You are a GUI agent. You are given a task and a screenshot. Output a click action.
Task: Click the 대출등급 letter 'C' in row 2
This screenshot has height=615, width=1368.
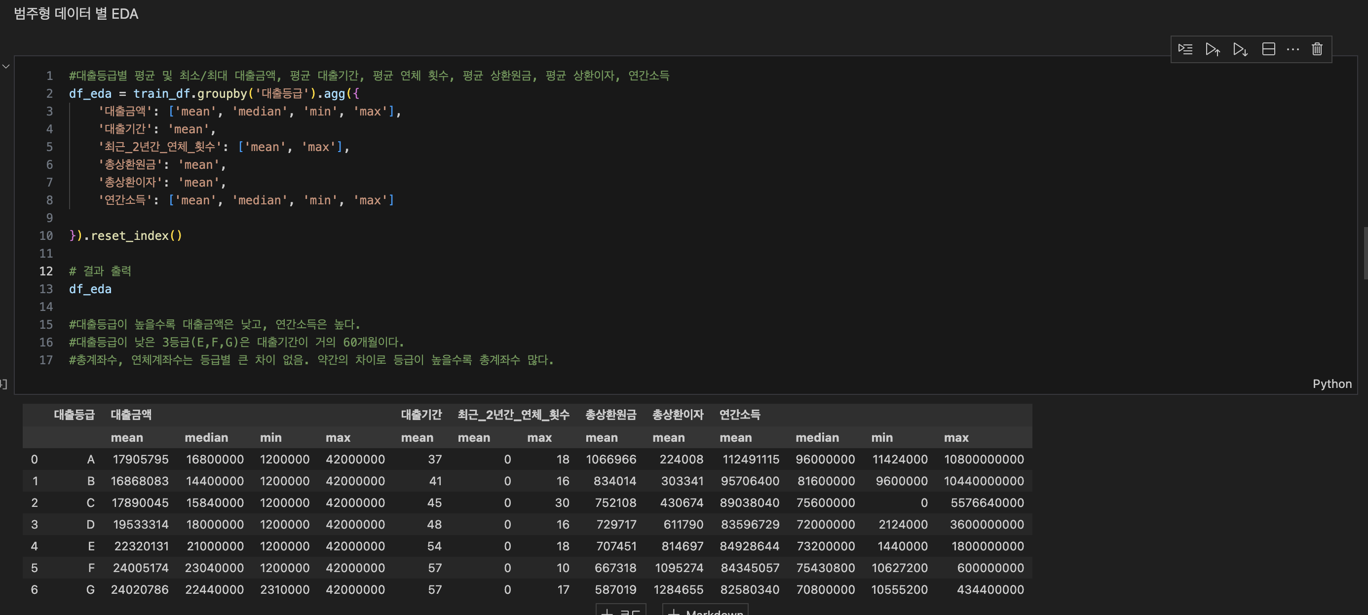[91, 503]
